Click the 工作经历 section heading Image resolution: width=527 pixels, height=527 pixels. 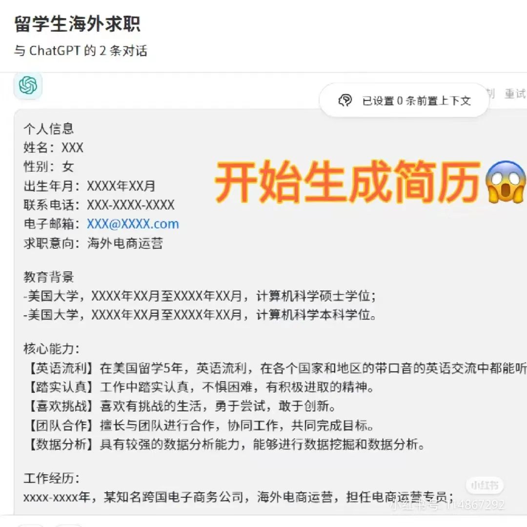coord(51,478)
